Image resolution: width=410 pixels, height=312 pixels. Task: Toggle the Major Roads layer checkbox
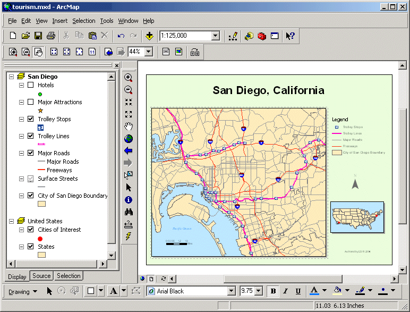(31, 153)
